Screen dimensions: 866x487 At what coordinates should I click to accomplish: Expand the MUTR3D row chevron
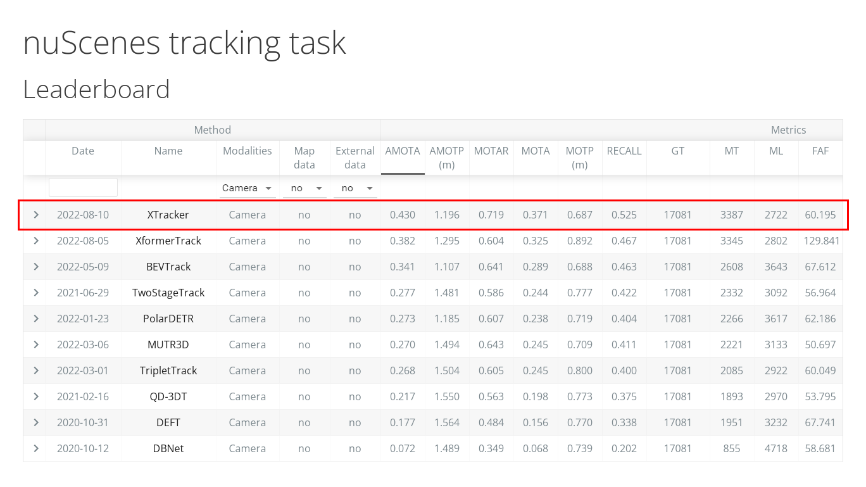pos(36,345)
